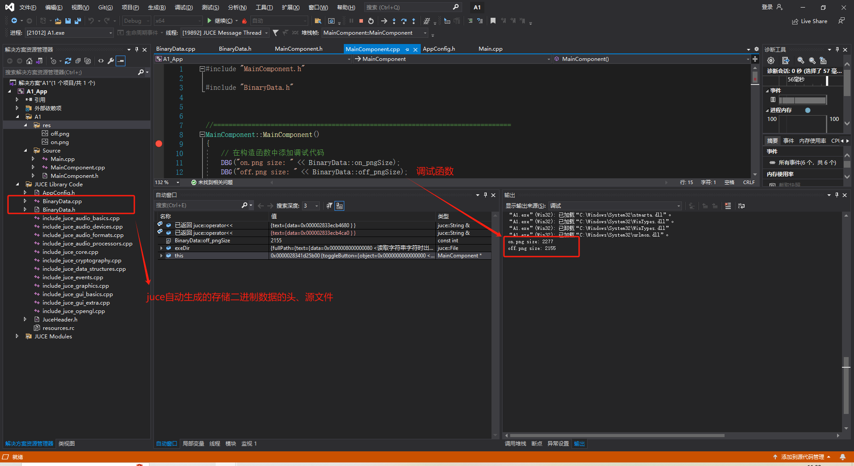Viewport: 854px width, 466px height.
Task: Clear all output in Output panel
Action: pos(728,206)
